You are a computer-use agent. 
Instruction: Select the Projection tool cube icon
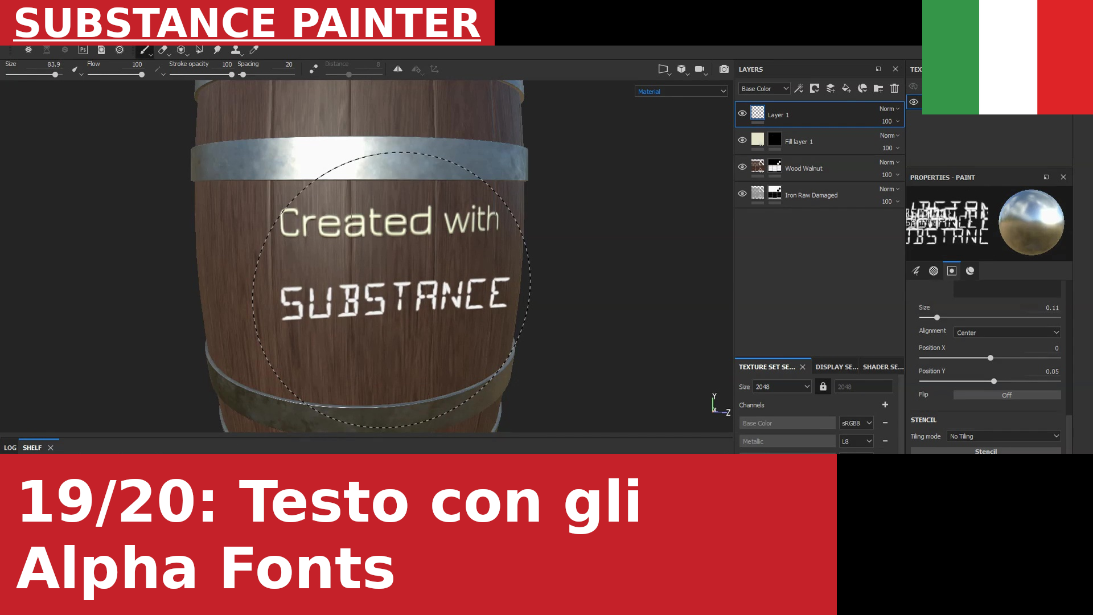181,50
